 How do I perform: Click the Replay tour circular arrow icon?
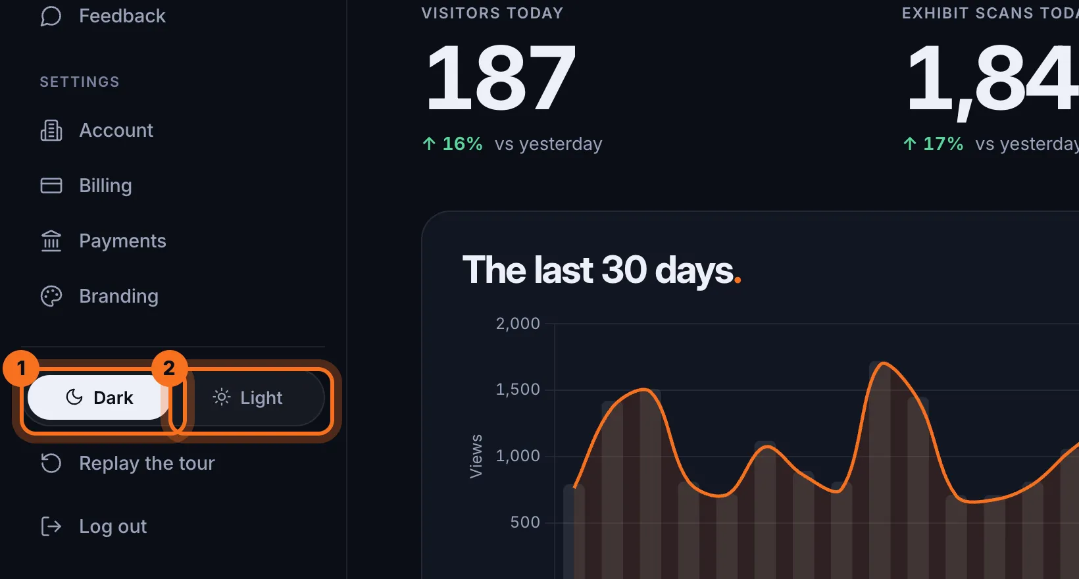click(x=51, y=463)
